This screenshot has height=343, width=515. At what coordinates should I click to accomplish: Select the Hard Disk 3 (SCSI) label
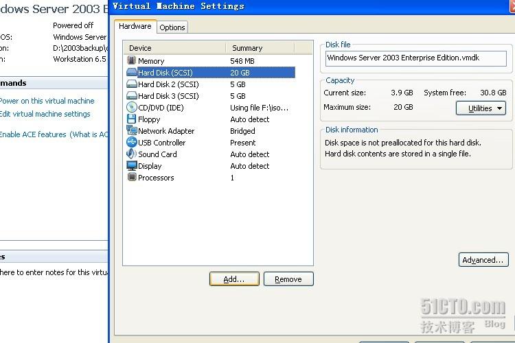(x=168, y=96)
